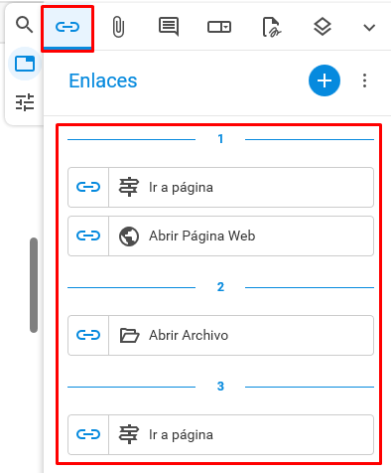This screenshot has width=391, height=473.
Task: Open the sliders properties icon
Action: (25, 102)
